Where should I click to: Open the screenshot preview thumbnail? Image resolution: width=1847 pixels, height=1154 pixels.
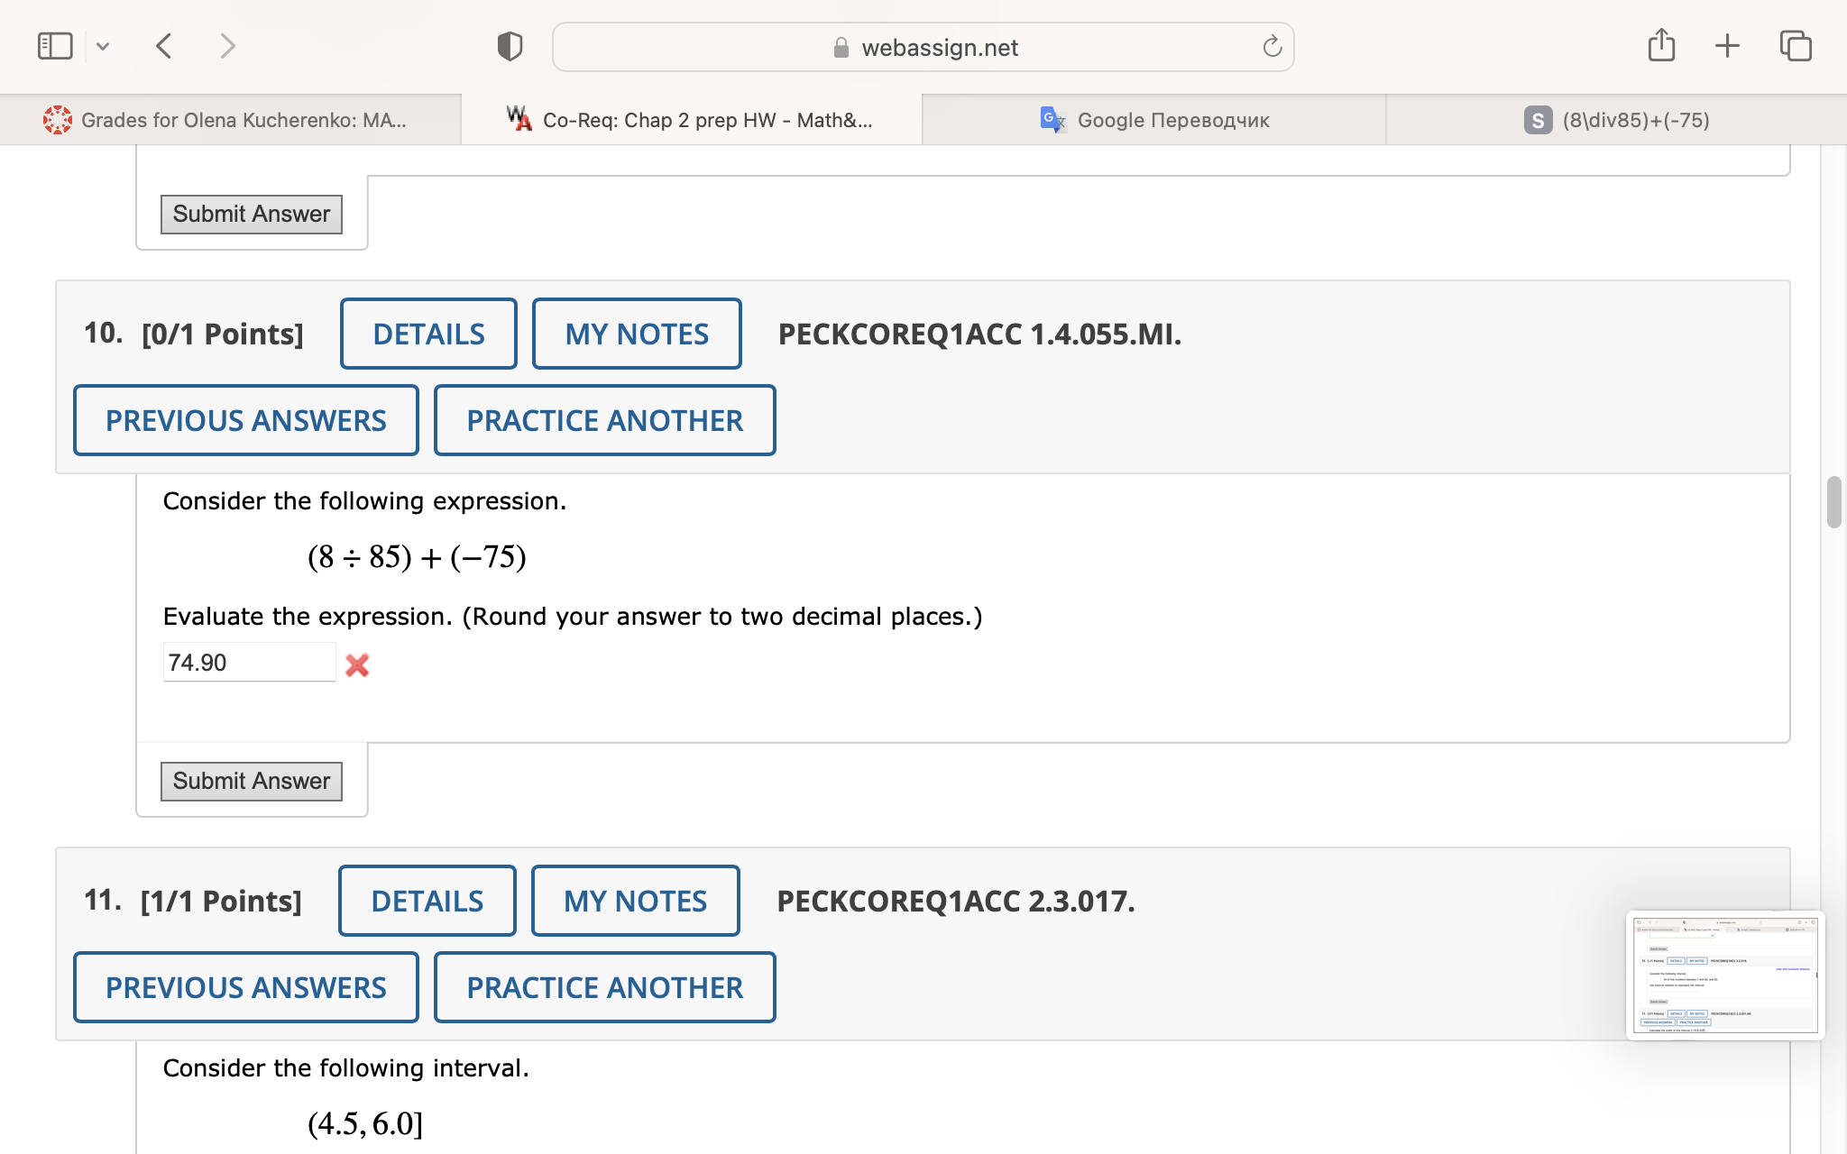pos(1724,975)
